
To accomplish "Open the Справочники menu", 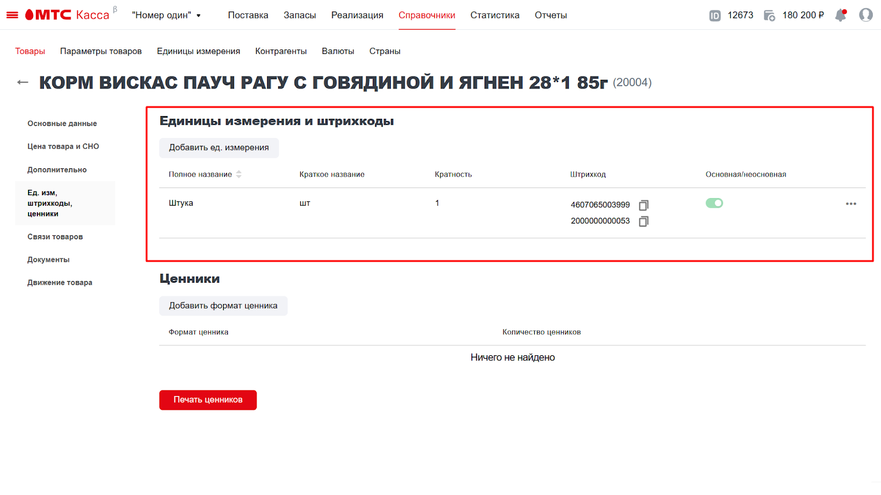I will (x=427, y=15).
